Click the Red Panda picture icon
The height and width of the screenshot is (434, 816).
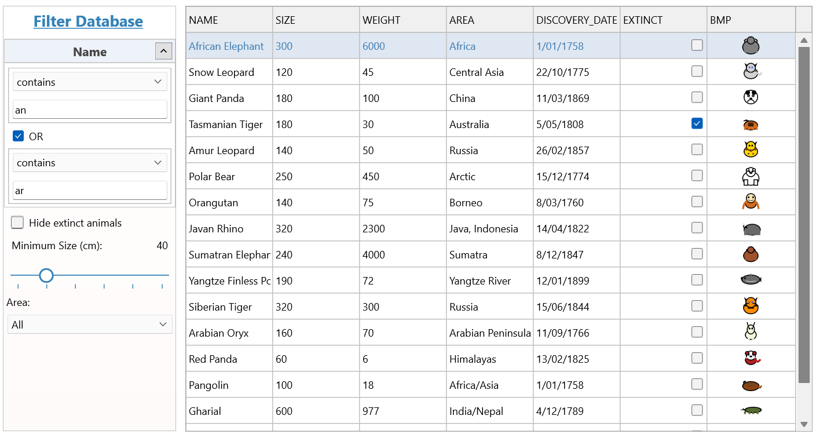pos(751,359)
